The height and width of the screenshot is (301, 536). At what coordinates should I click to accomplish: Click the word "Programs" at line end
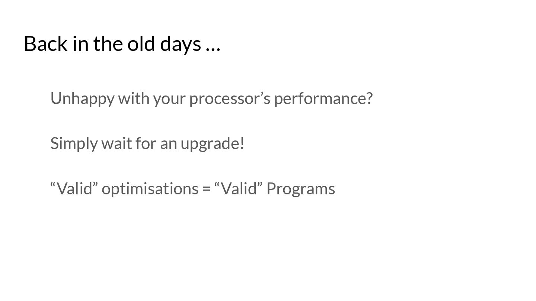[301, 189]
